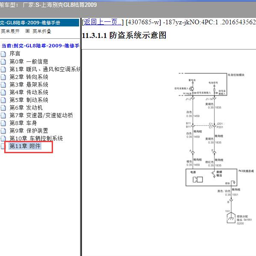Click the list icon left of 菜单折叠
Image resolution: width=256 pixels, height=256 pixels.
click(x=27, y=31)
